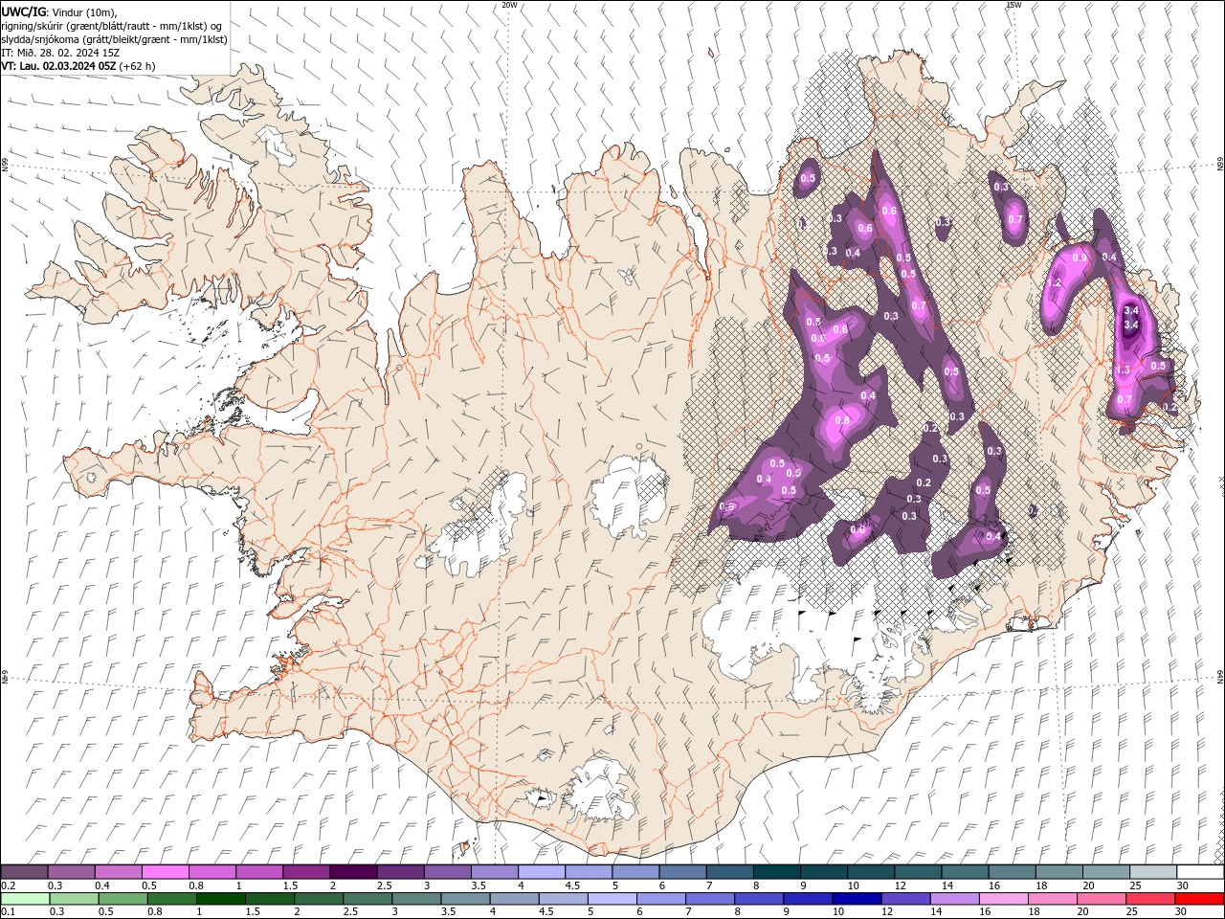The height and width of the screenshot is (919, 1225).
Task: Click the palest green swatch above the 0.1 label
Action: 26,899
